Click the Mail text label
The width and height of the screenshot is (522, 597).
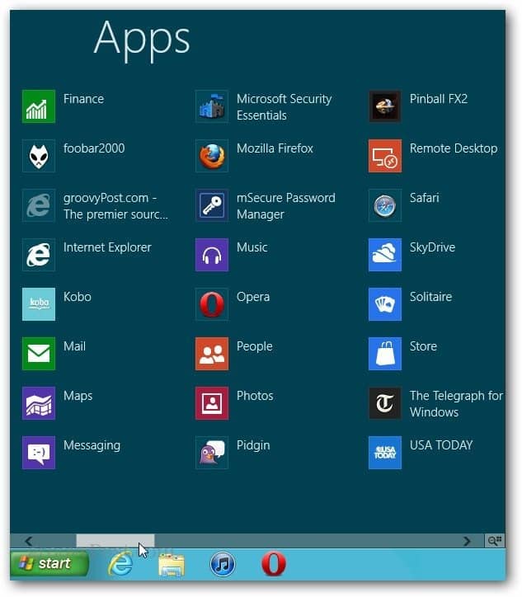(x=74, y=346)
